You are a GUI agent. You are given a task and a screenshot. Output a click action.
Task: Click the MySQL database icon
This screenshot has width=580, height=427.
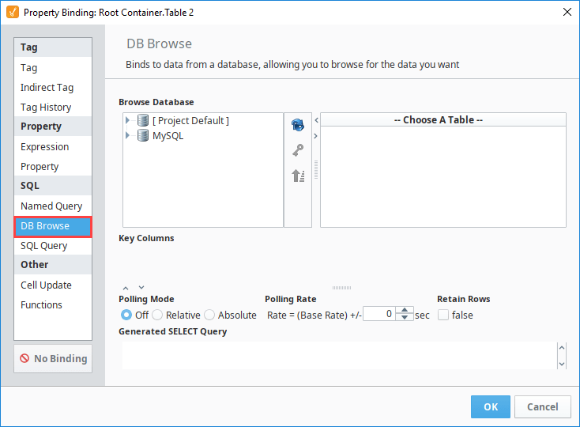[x=143, y=135]
